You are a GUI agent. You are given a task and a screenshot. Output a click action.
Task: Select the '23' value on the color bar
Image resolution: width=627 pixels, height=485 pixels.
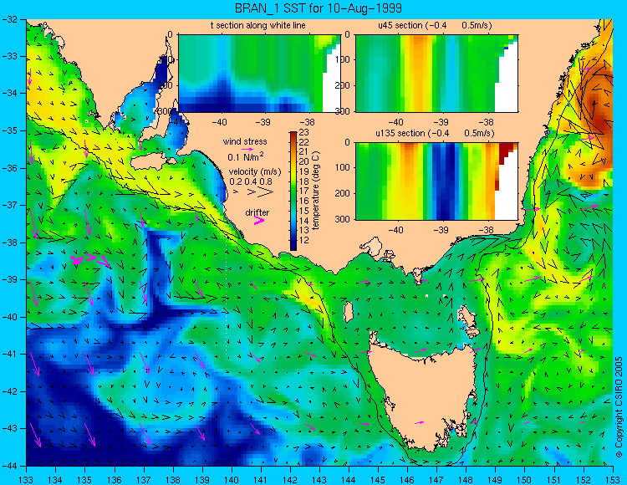304,133
